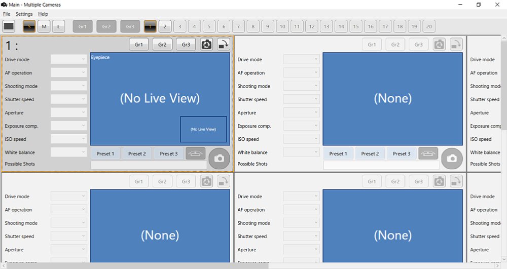Toggle the top toolbar Gr3 group button
507x269 pixels.
pos(130,26)
